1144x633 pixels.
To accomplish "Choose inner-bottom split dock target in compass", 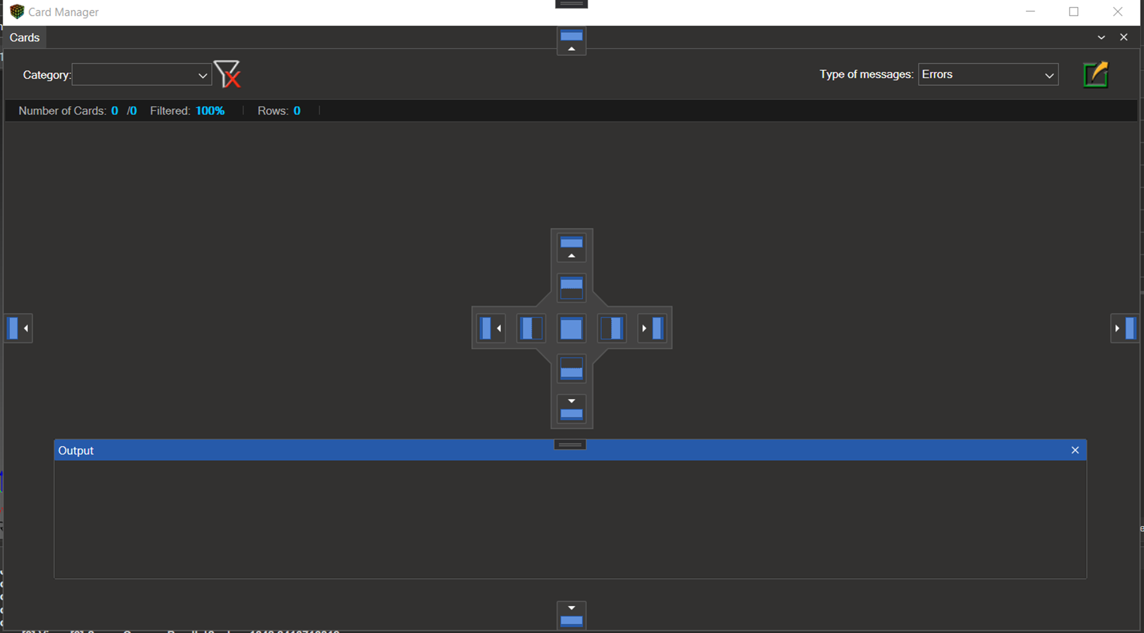I will point(571,369).
